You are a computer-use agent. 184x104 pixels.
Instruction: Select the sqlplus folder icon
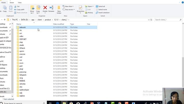click(x=18, y=96)
